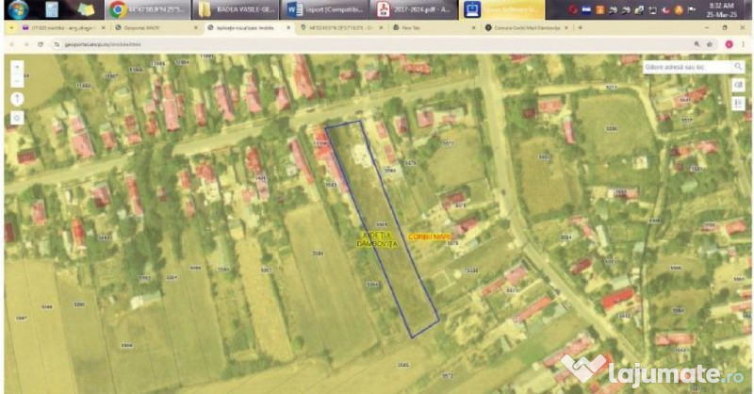Zoom in on the map

tap(17, 65)
